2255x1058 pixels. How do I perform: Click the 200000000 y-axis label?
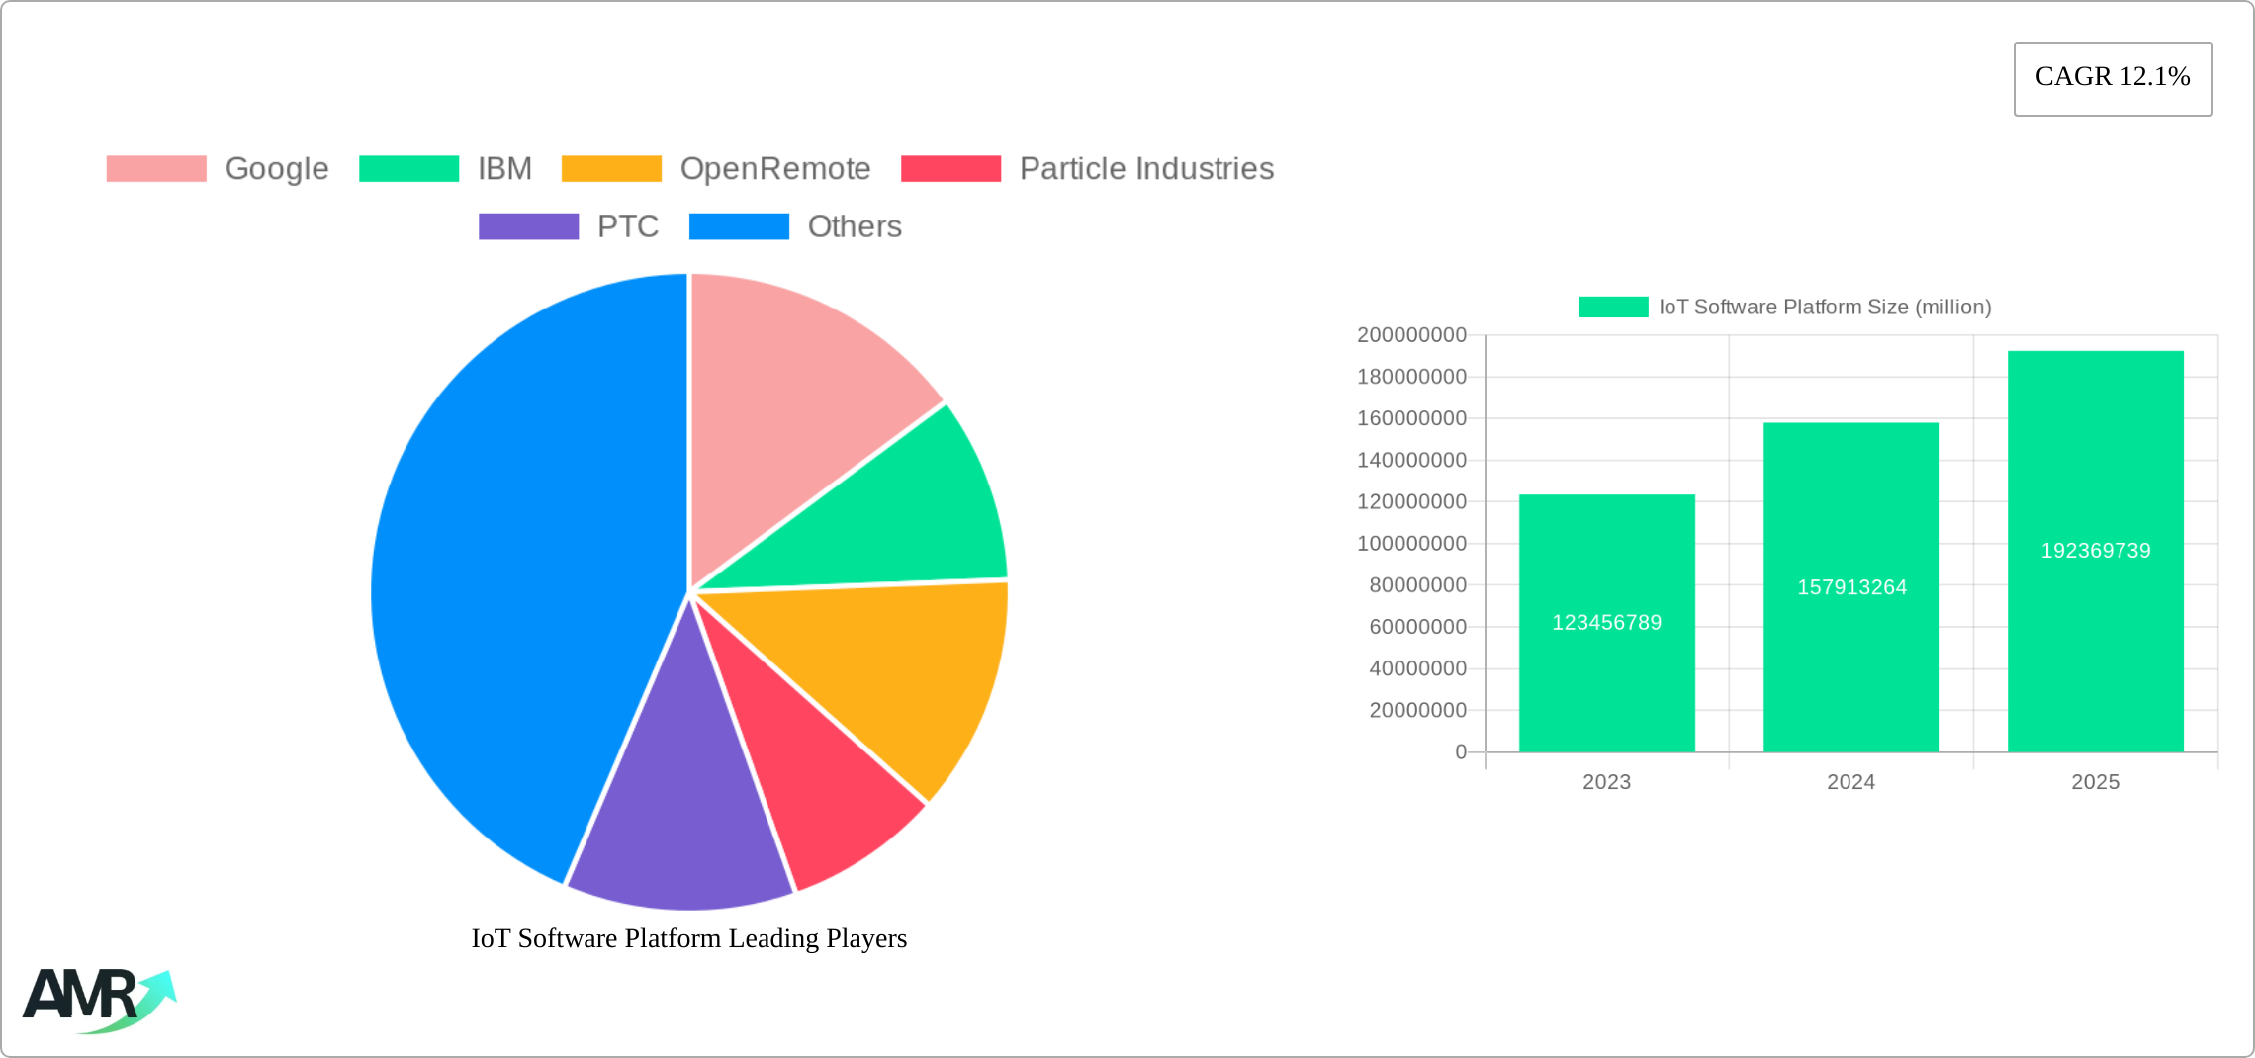click(1411, 335)
